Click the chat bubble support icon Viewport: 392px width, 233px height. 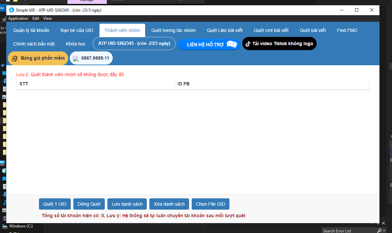point(231,44)
